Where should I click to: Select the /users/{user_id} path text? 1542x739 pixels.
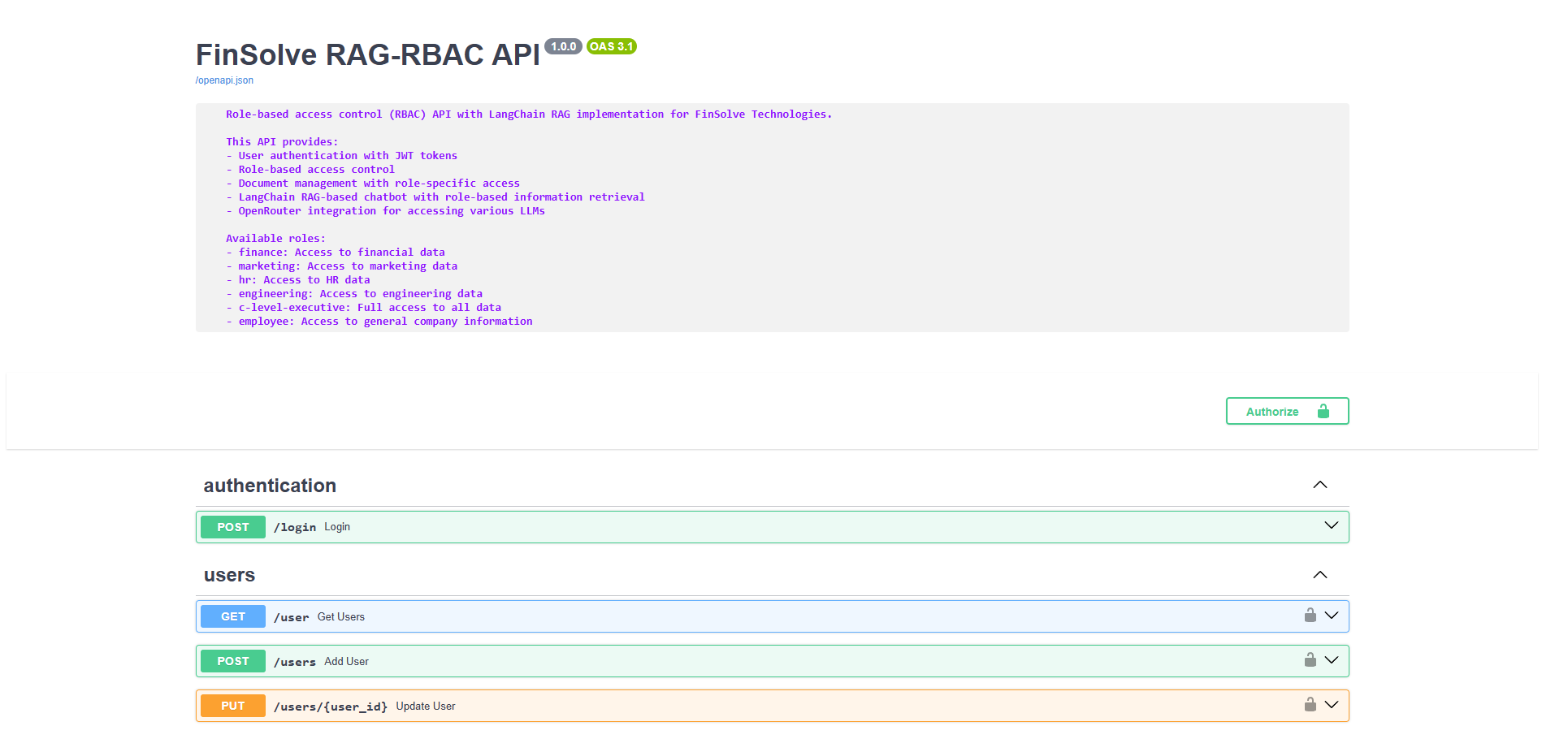click(x=331, y=707)
